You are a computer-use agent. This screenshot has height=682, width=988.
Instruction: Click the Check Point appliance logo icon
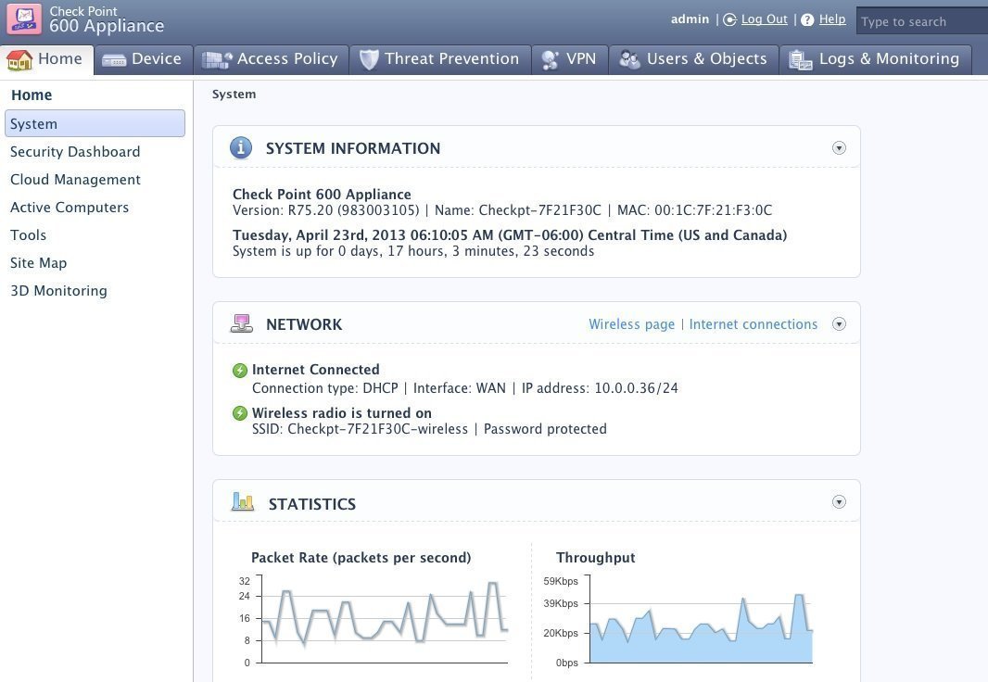(24, 19)
